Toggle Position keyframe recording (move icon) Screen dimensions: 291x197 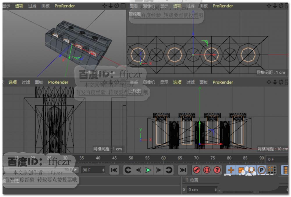tap(231, 170)
